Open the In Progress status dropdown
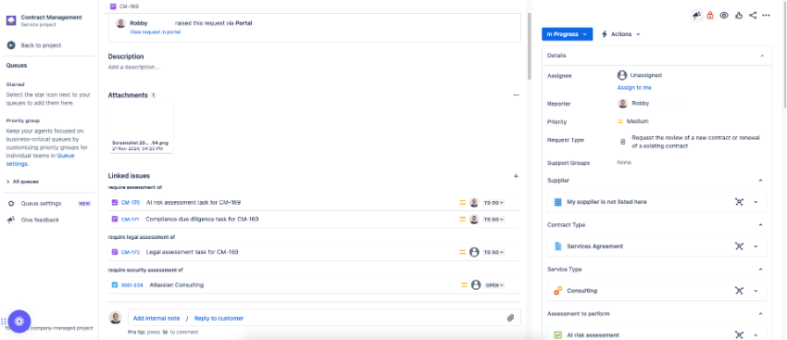 click(x=568, y=34)
